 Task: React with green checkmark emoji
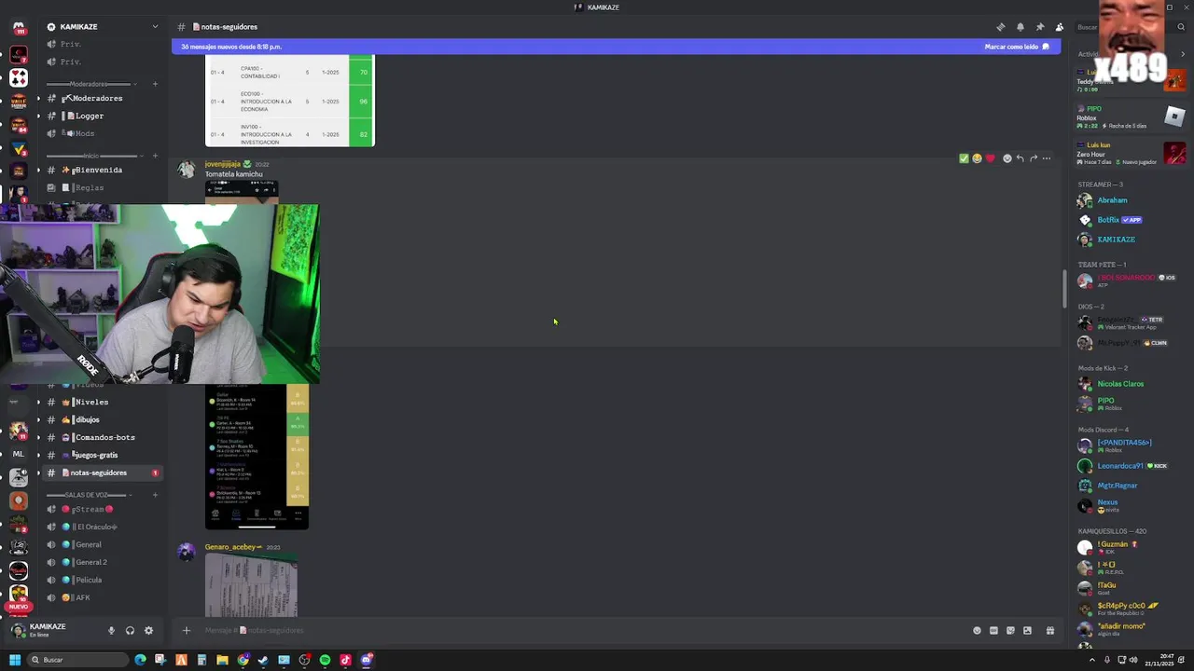point(964,158)
